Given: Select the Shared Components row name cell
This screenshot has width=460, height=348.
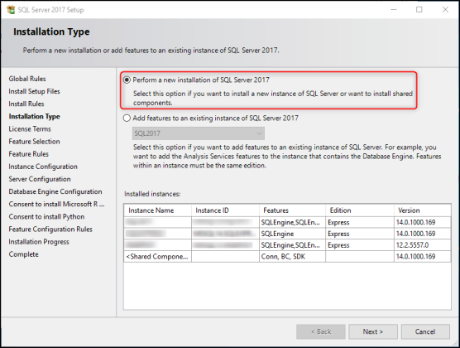Looking at the screenshot, I should pos(158,257).
